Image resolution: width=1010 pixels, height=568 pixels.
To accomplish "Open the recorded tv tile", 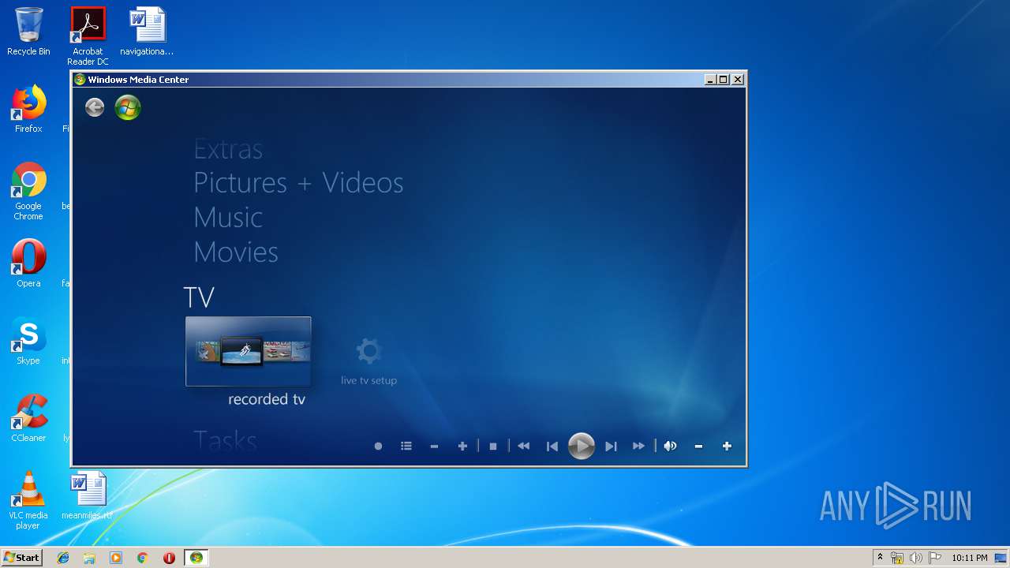I will [249, 351].
